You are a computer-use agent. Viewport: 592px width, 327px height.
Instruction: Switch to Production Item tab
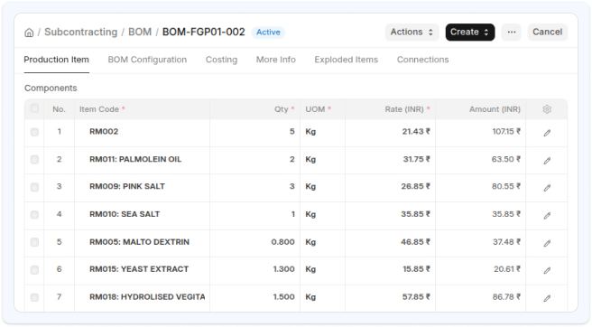point(56,60)
